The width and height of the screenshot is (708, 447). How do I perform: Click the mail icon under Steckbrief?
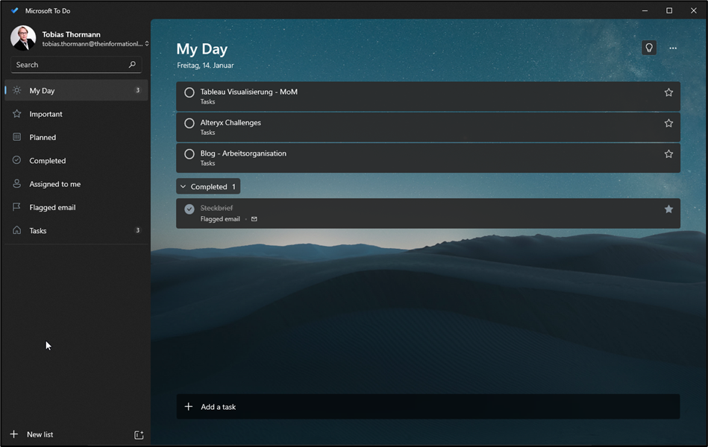point(254,219)
